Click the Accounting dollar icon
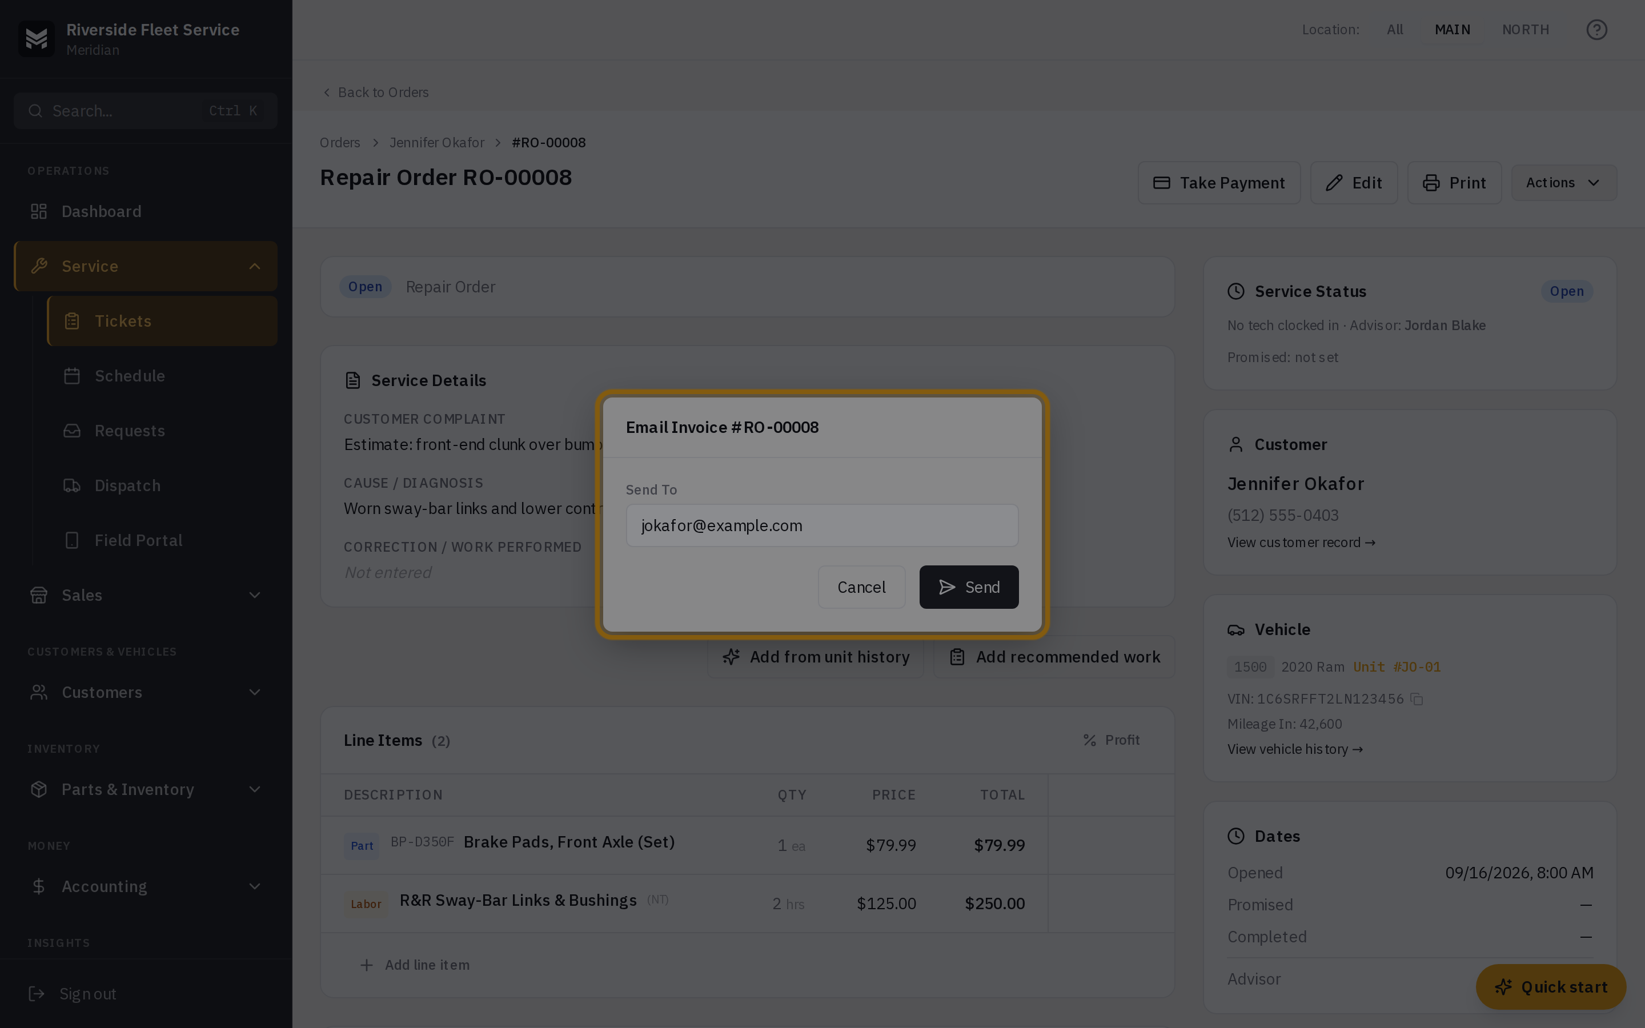This screenshot has width=1645, height=1028. [39, 886]
